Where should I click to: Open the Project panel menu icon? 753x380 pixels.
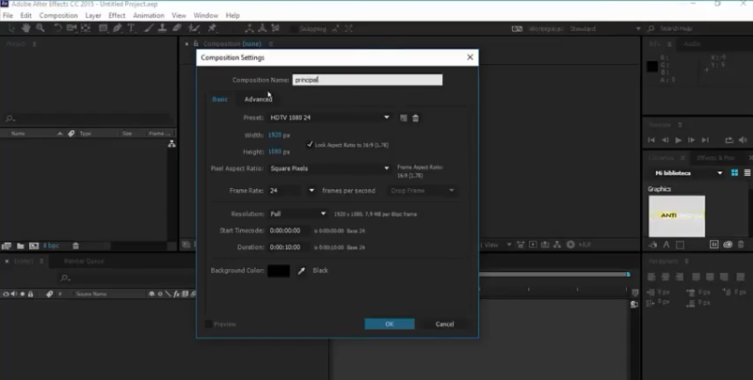(34, 43)
